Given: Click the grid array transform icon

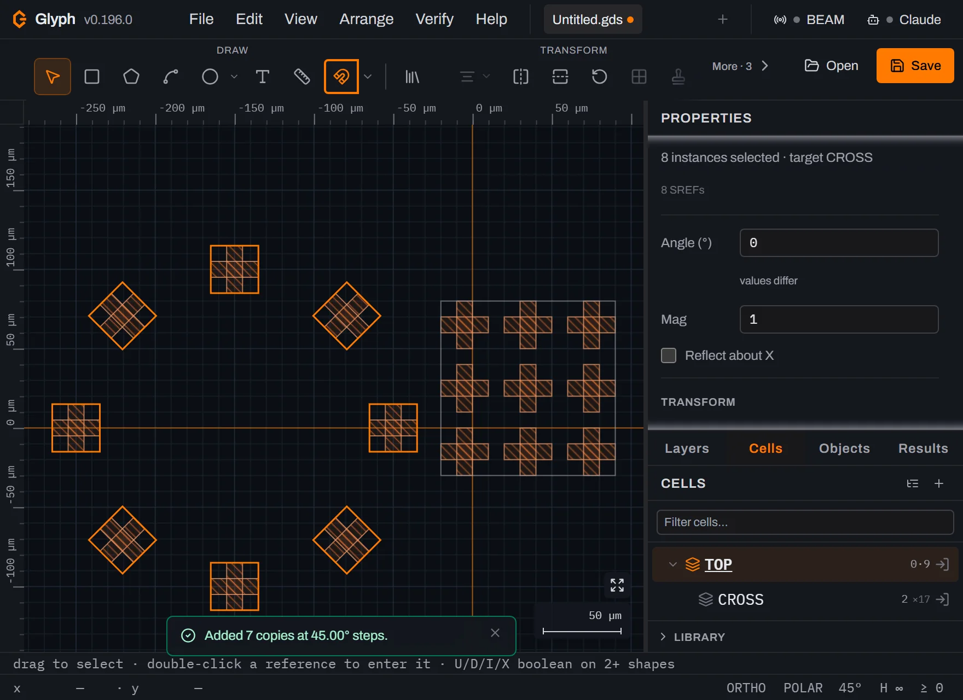Looking at the screenshot, I should tap(639, 77).
